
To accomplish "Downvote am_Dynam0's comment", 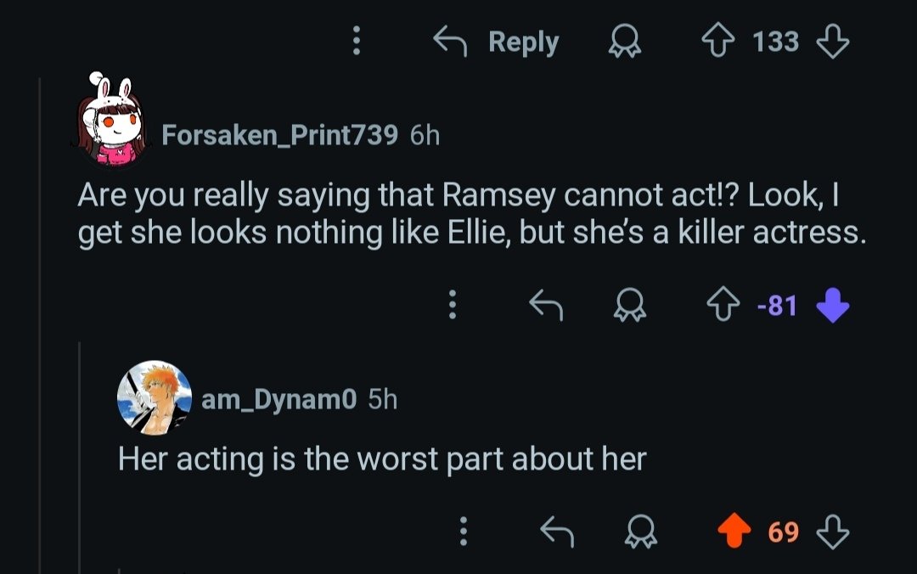I will click(x=832, y=532).
